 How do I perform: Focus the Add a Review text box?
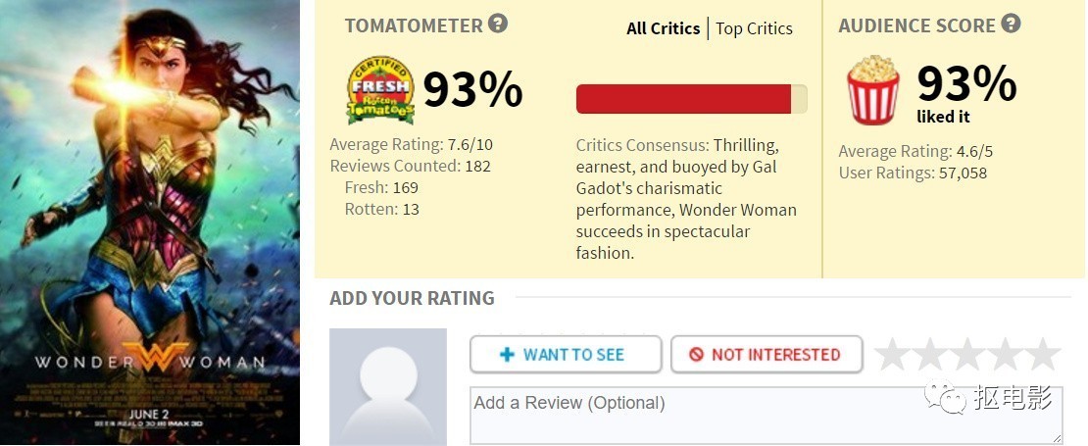tap(766, 415)
